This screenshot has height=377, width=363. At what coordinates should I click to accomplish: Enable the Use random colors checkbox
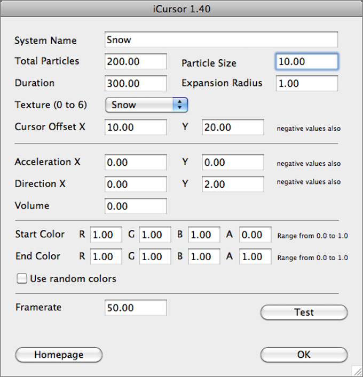[22, 278]
